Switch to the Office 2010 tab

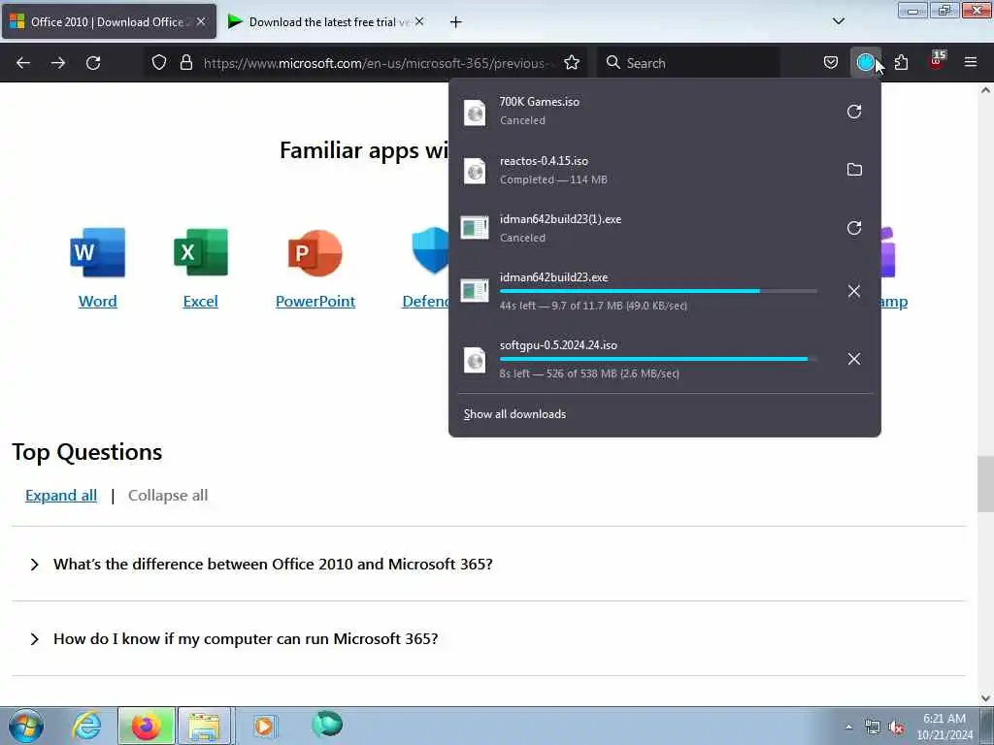coord(108,21)
